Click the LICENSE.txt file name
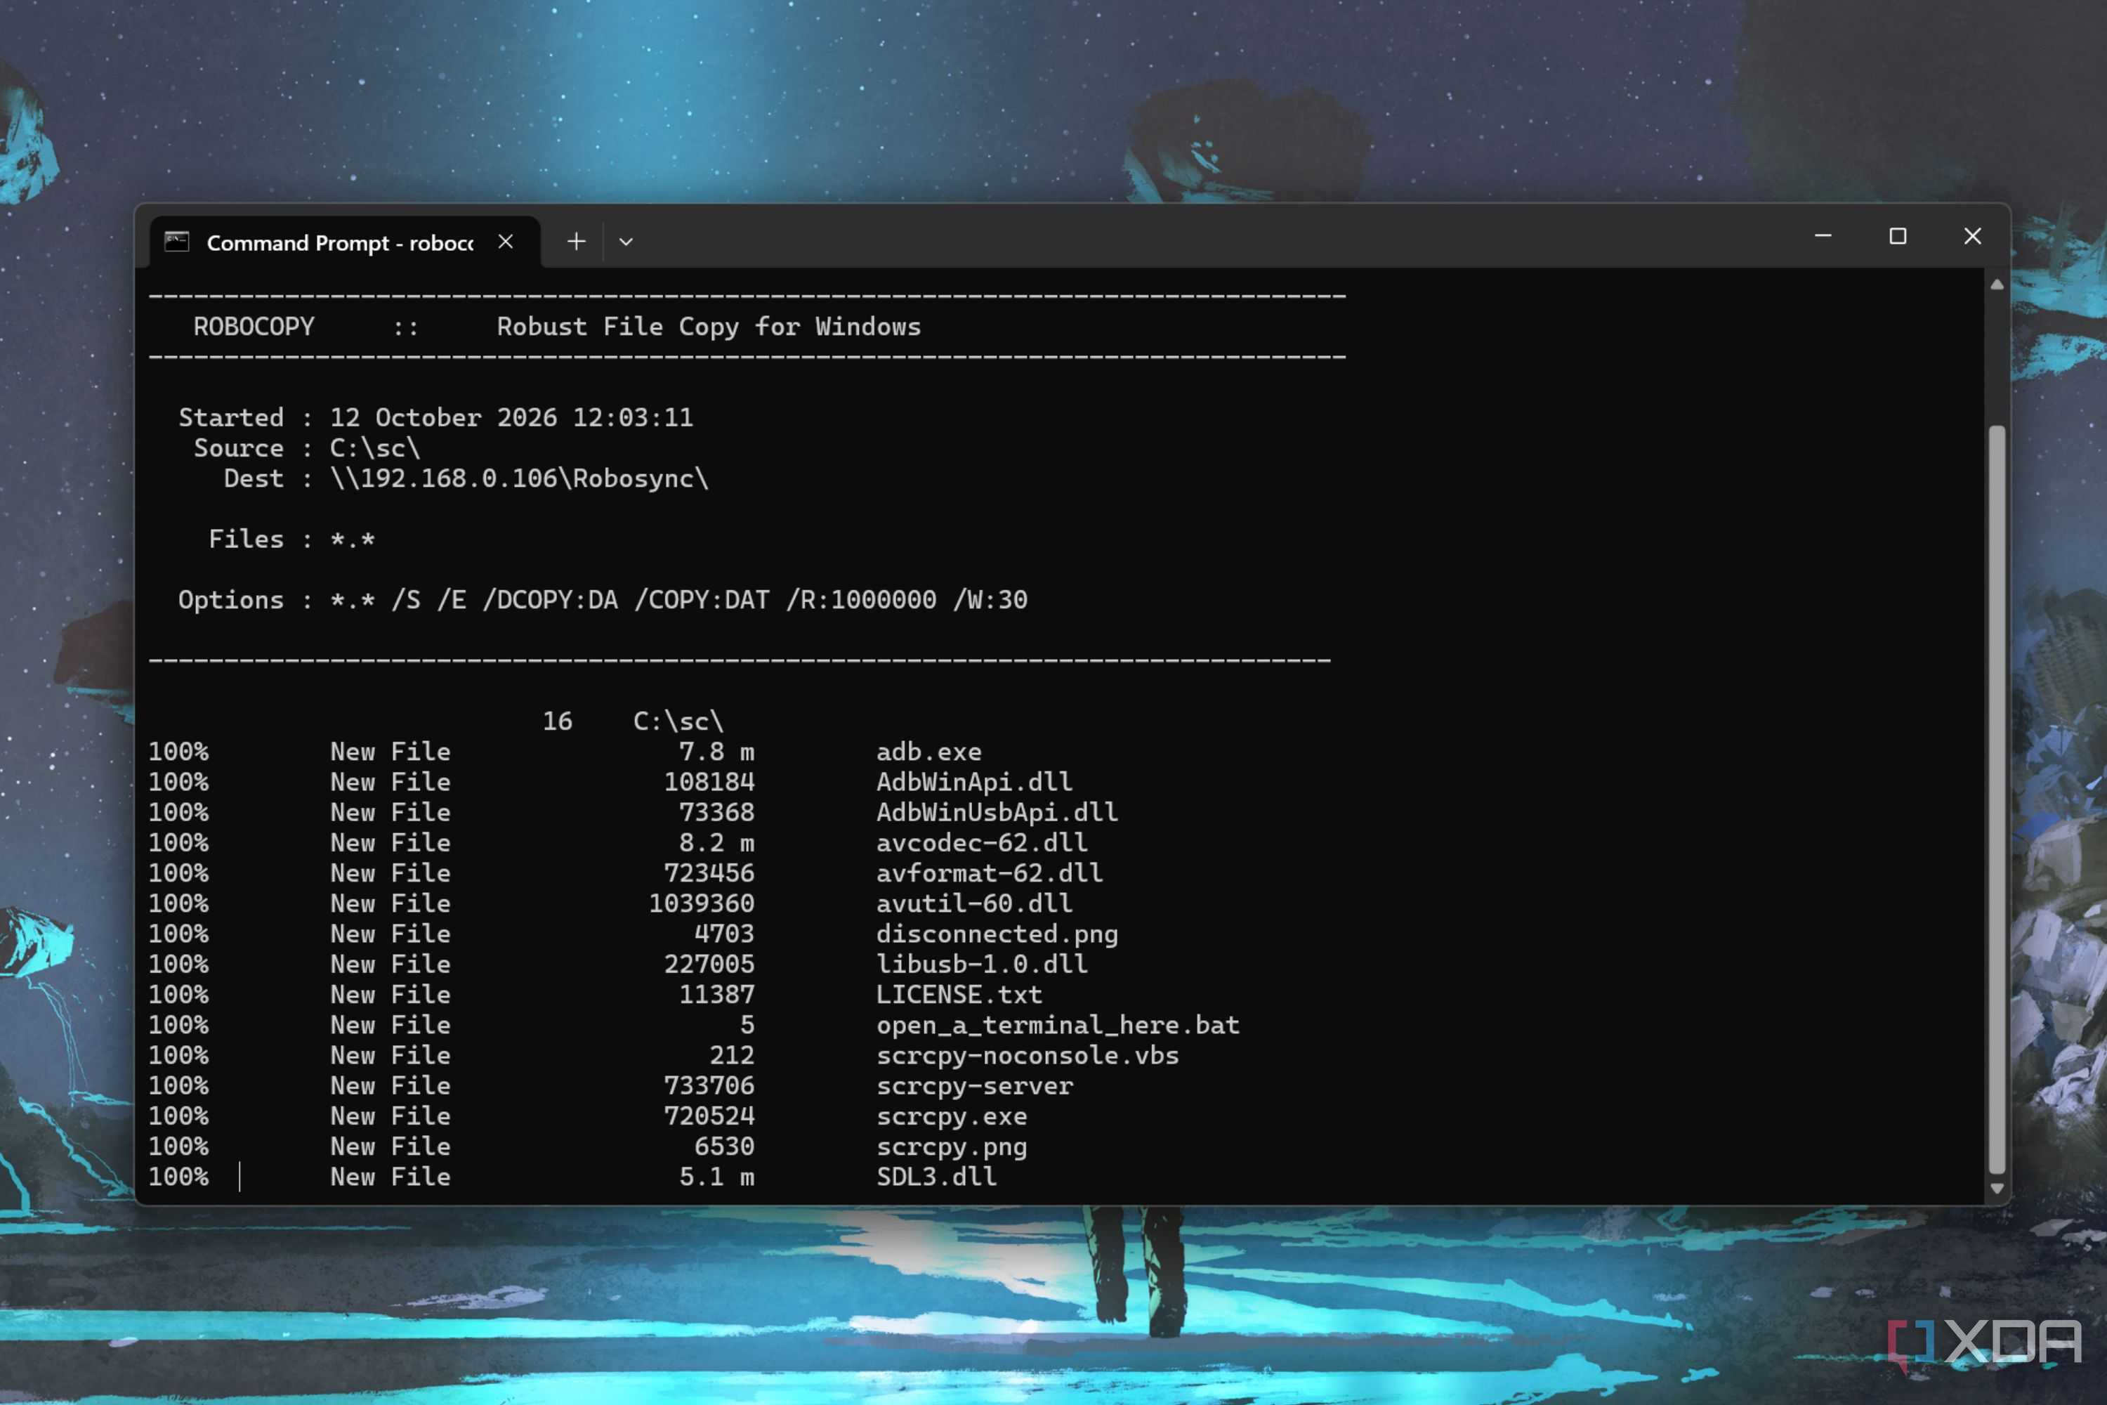The image size is (2107, 1405). [x=959, y=995]
